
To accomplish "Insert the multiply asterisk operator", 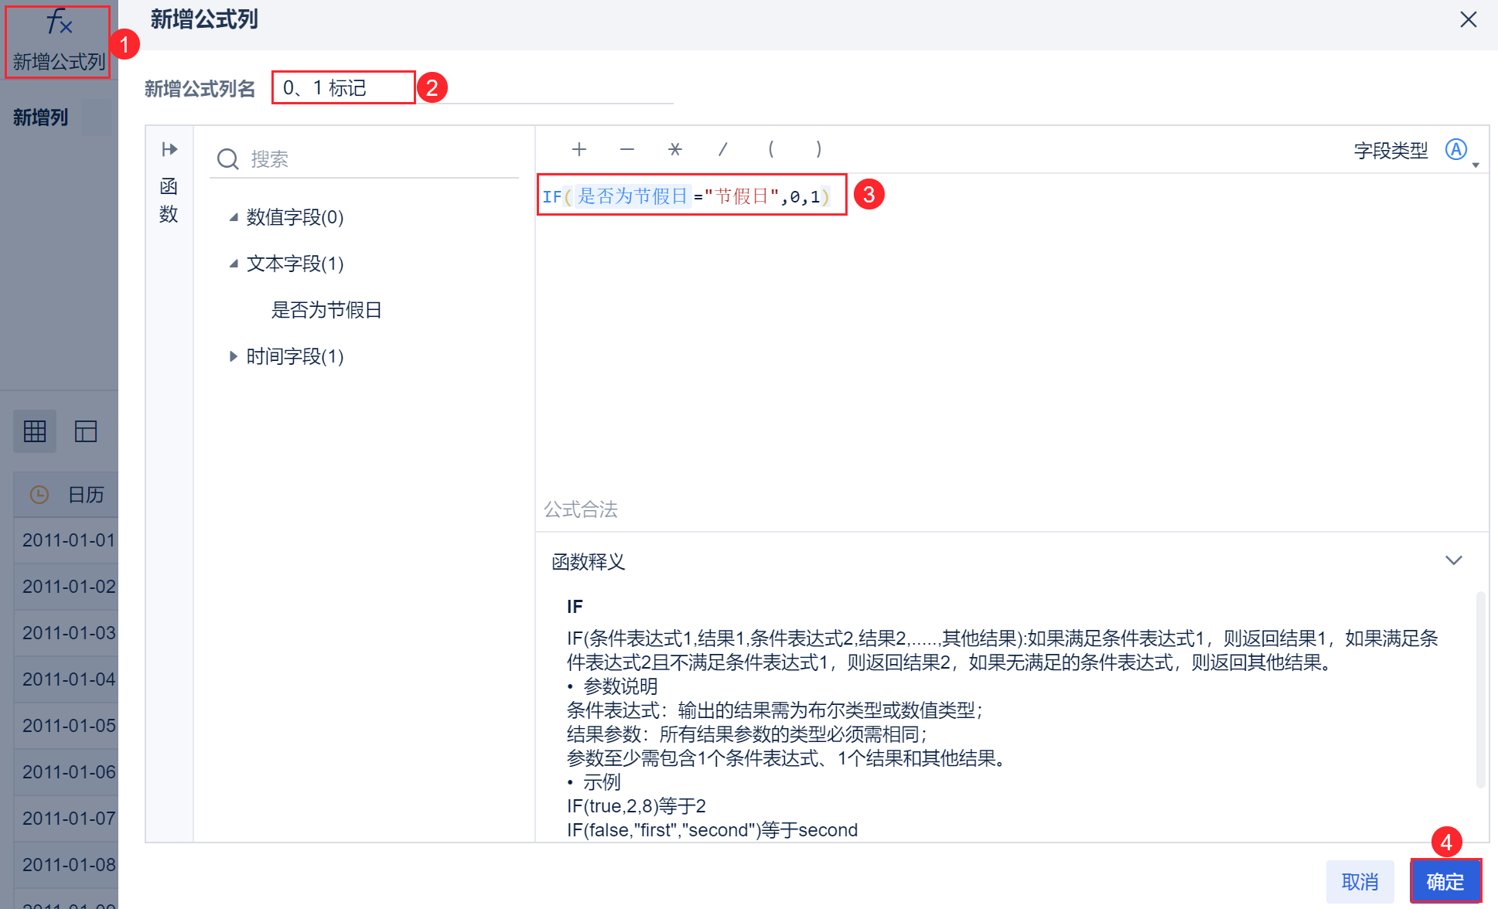I will coord(674,149).
